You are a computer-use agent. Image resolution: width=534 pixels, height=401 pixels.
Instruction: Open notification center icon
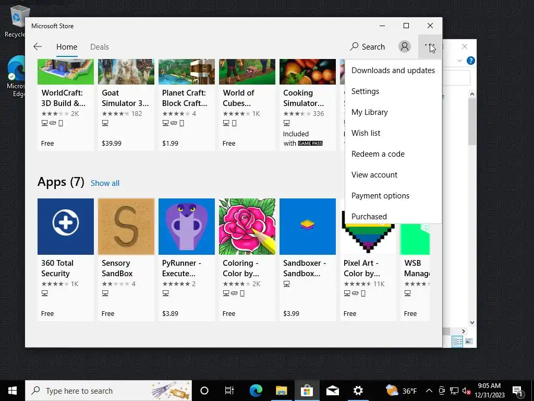click(x=518, y=391)
